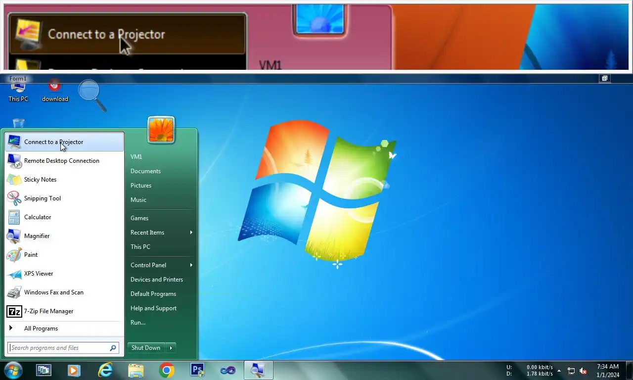Viewport: 633px width, 380px height.
Task: Expand All Programs list
Action: pos(64,329)
